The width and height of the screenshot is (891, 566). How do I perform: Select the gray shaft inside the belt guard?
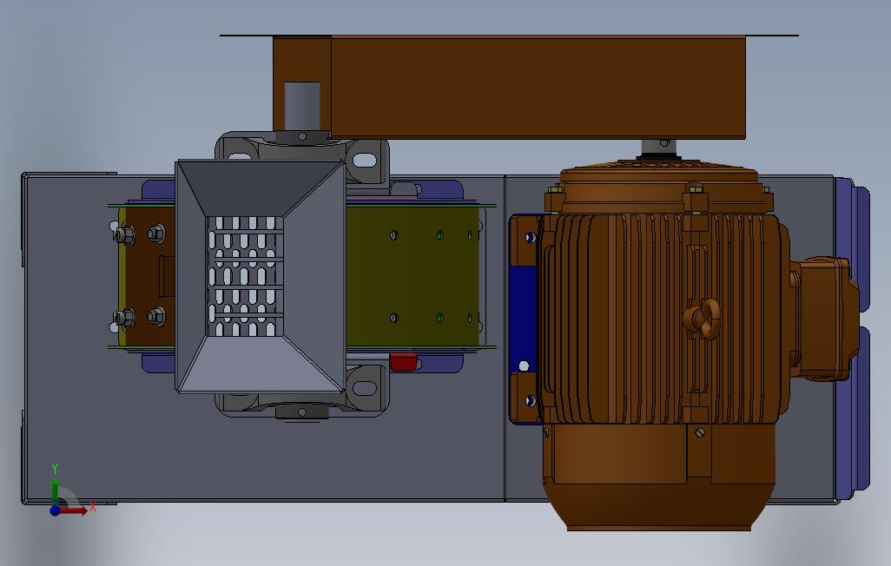pos(301,106)
